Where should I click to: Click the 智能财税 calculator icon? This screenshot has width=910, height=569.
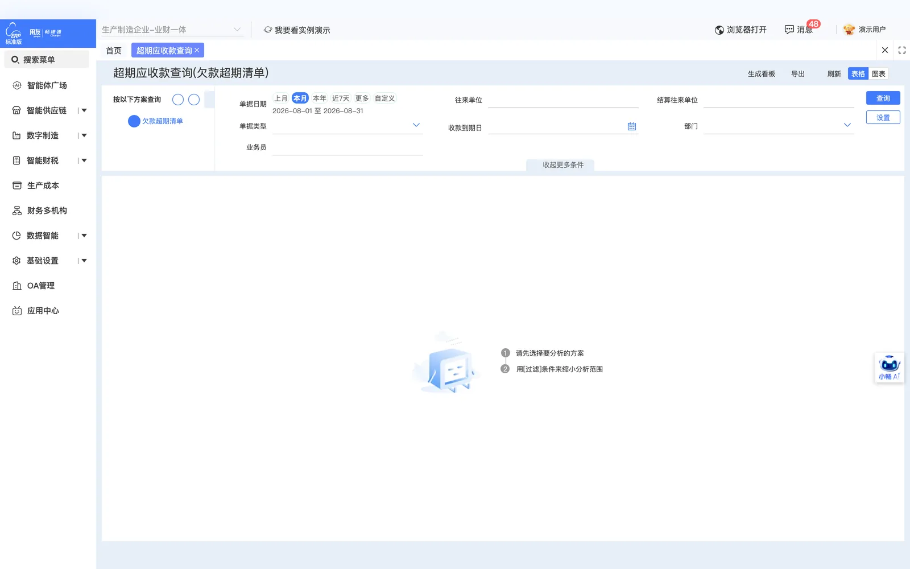(x=16, y=160)
